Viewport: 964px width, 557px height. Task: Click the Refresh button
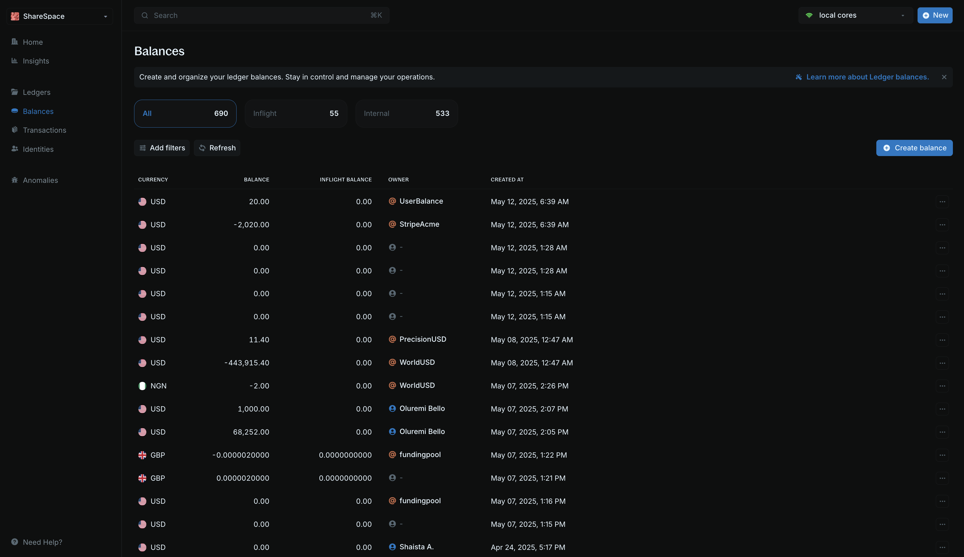[x=217, y=148]
